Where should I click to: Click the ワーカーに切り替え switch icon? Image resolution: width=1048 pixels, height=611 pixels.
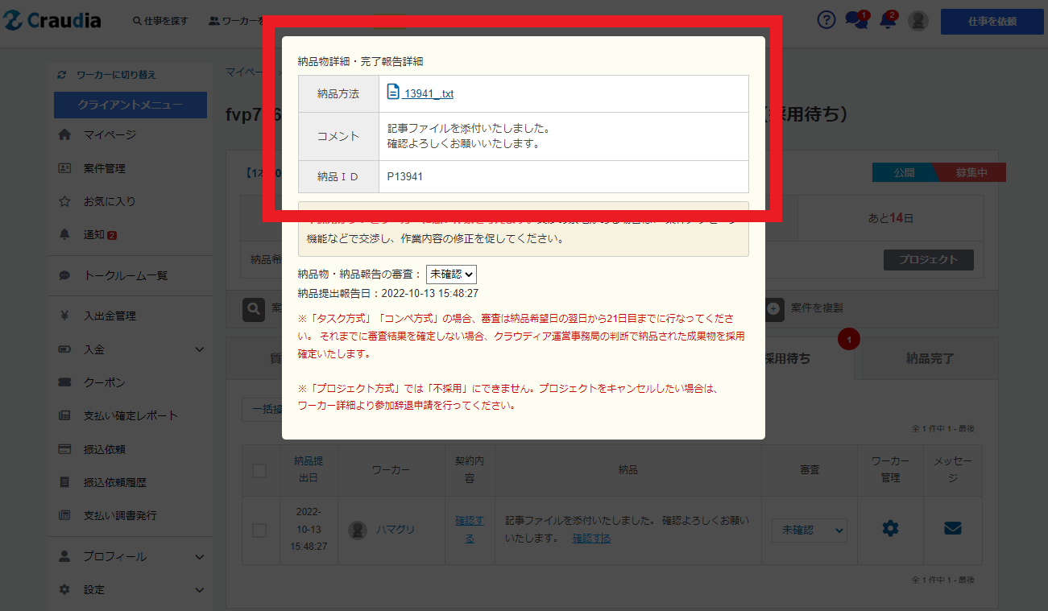(x=62, y=75)
